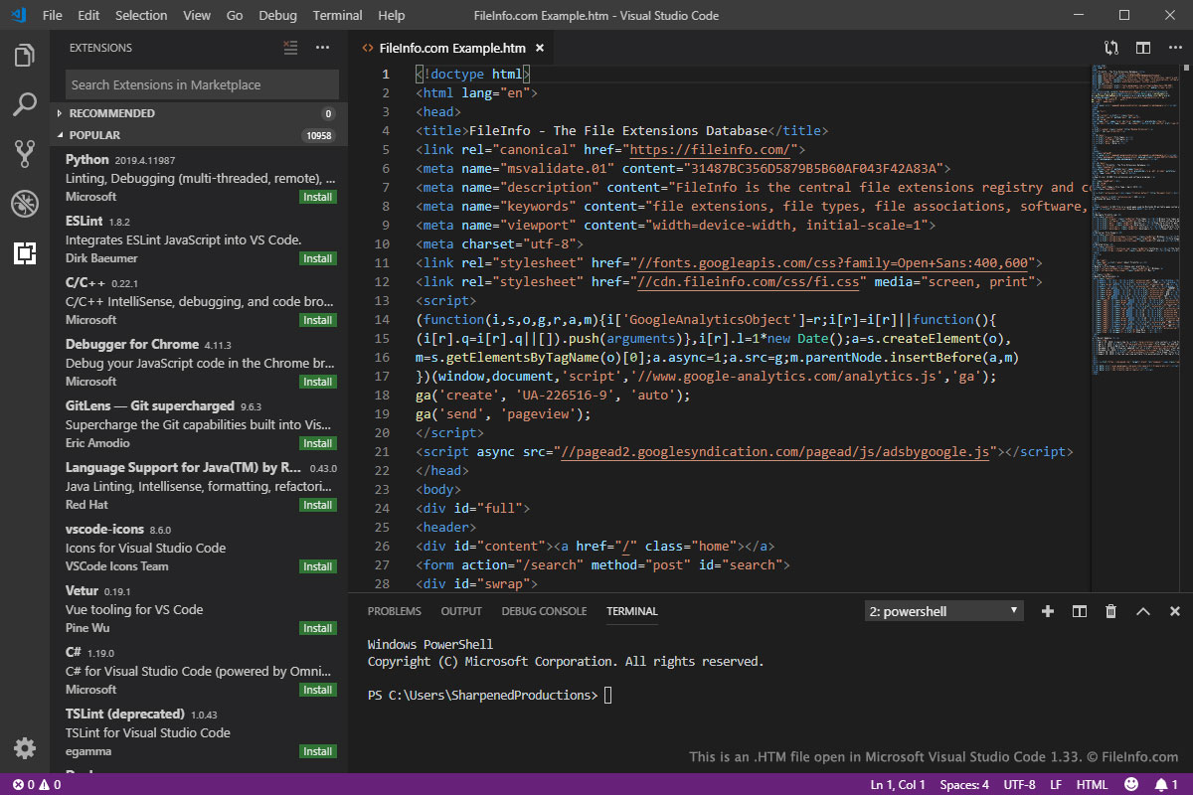The height and width of the screenshot is (795, 1193).
Task: Expand the Recommended extensions section
Action: [x=111, y=113]
